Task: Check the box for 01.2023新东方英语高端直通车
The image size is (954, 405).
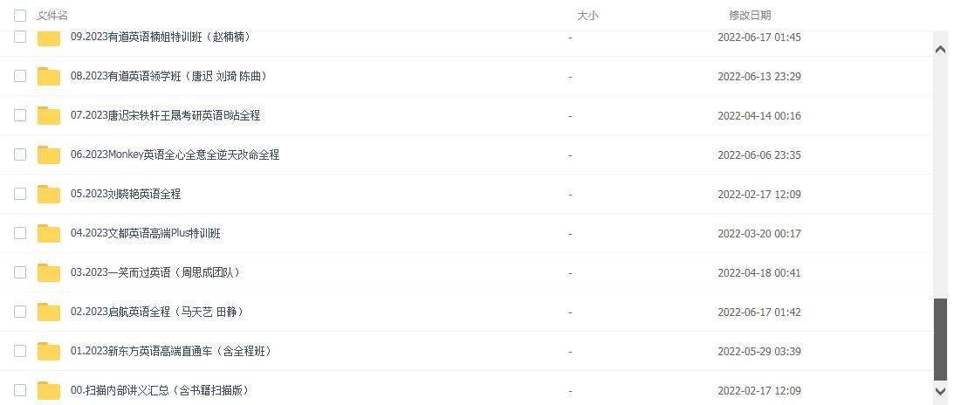Action: (x=20, y=351)
